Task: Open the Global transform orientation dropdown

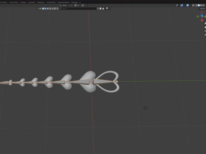Action: click(x=64, y=5)
